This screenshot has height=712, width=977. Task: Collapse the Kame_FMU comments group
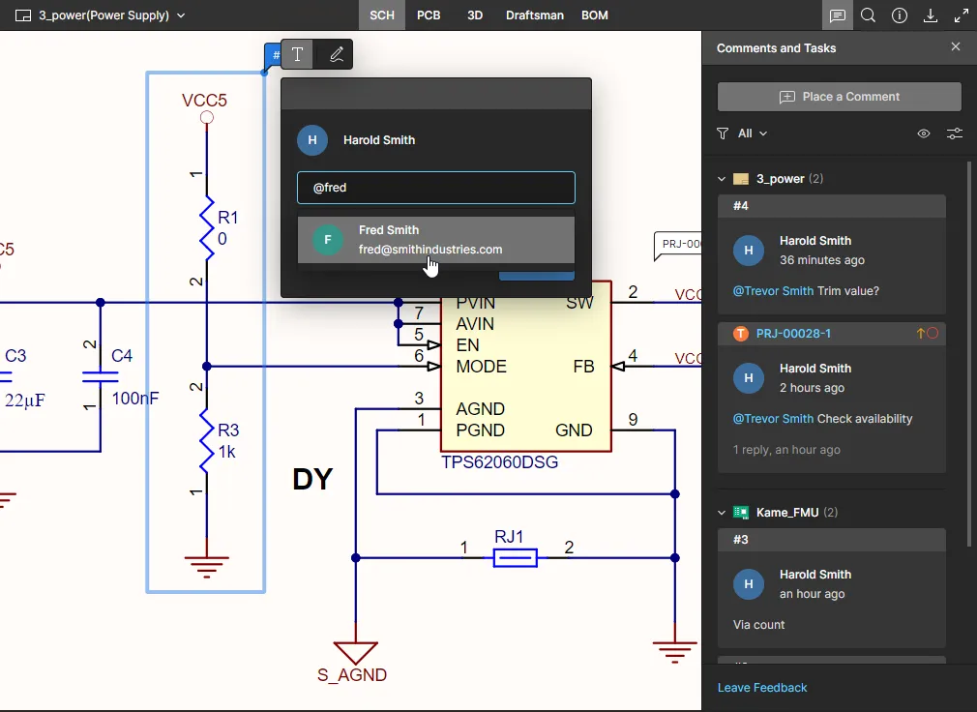click(x=722, y=513)
